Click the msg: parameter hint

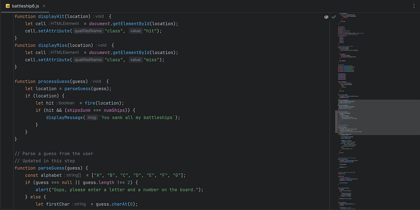(x=92, y=117)
